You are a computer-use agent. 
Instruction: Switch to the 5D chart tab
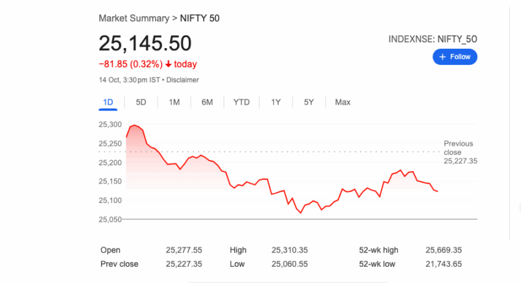(x=141, y=102)
